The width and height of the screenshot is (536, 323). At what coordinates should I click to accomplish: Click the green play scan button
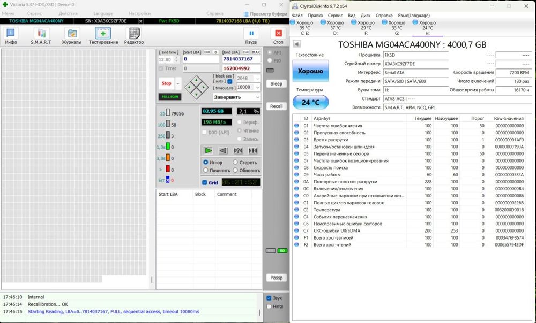click(208, 150)
